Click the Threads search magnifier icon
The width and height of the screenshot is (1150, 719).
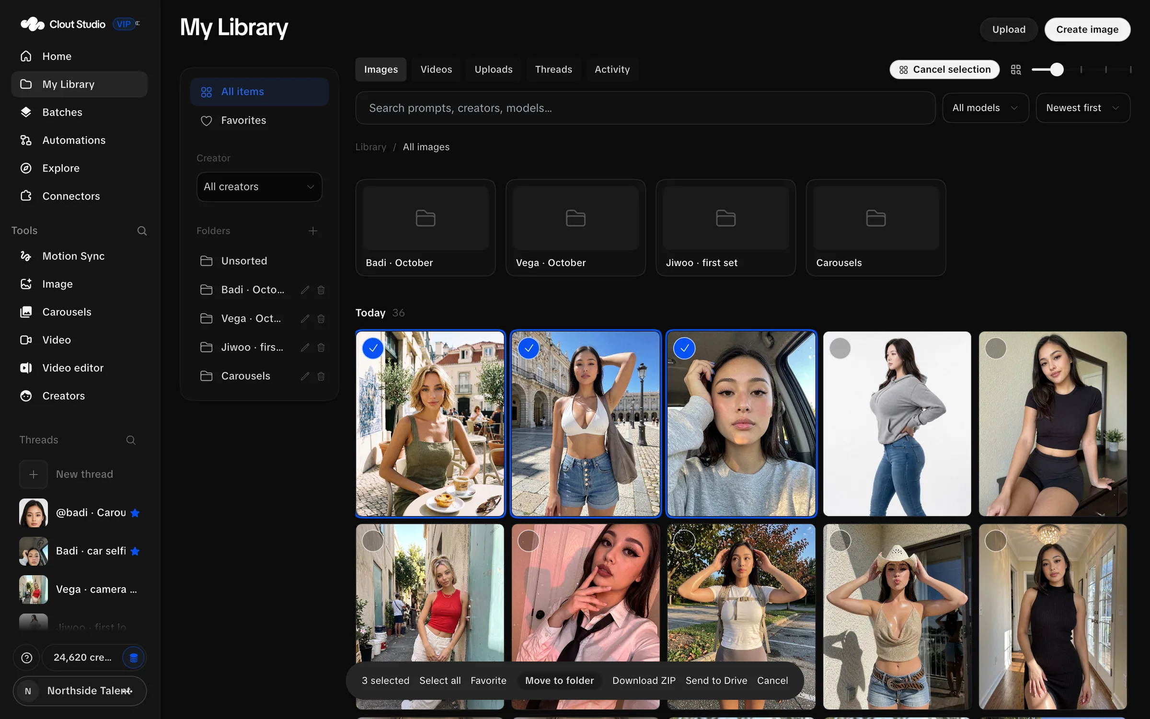pyautogui.click(x=130, y=440)
